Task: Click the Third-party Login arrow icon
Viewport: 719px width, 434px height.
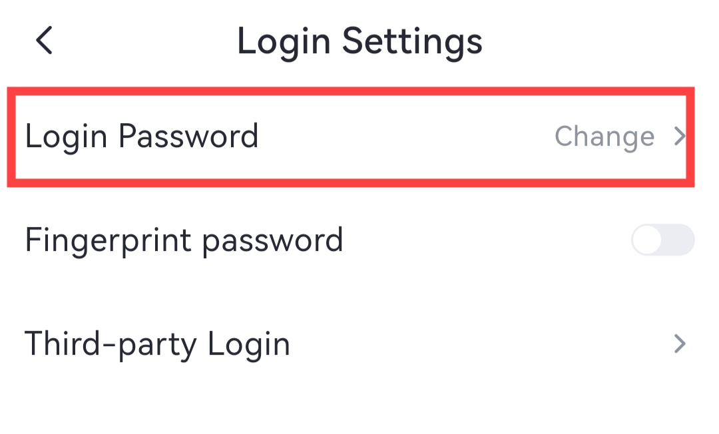Action: [679, 344]
